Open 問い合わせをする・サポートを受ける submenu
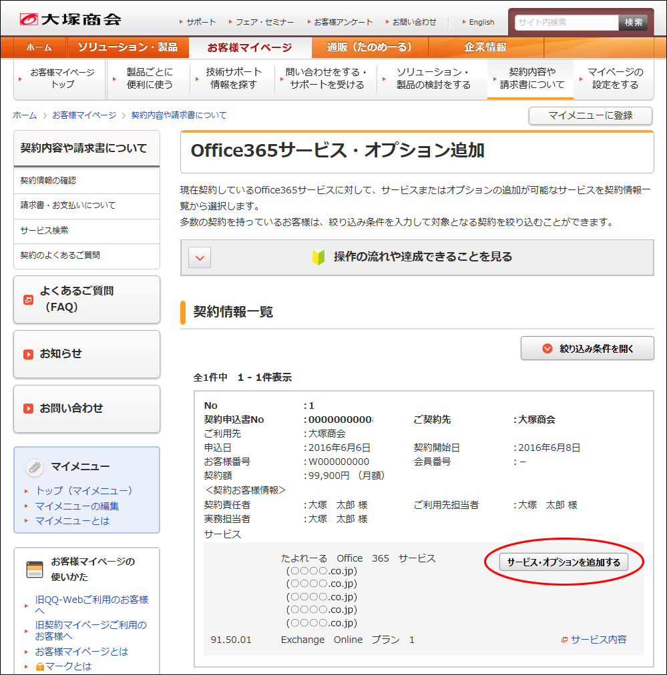667x675 pixels. click(x=326, y=79)
